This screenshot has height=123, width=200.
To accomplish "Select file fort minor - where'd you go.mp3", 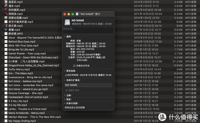I will [28, 89].
